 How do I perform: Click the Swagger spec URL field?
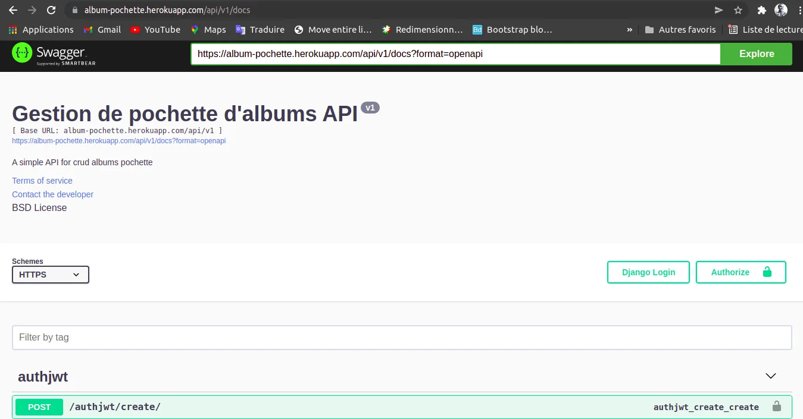(455, 53)
